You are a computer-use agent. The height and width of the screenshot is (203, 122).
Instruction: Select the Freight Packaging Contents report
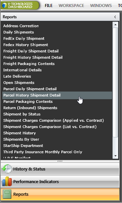pos(29,64)
